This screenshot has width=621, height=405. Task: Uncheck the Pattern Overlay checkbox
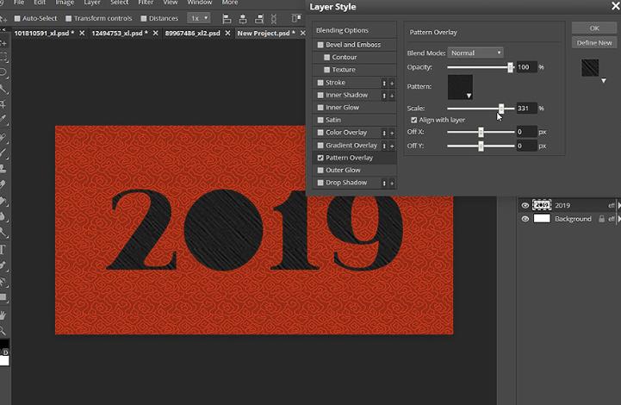(x=320, y=158)
